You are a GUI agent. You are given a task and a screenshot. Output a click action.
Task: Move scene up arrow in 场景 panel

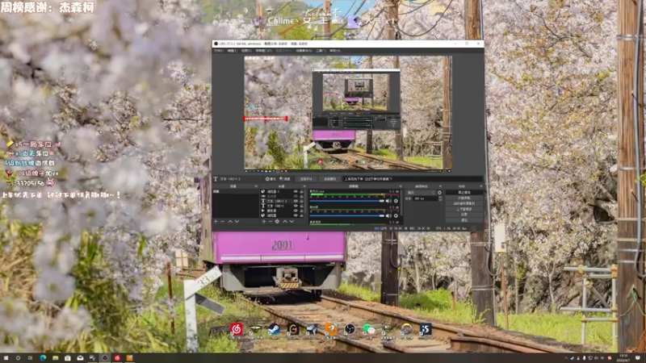(230, 221)
